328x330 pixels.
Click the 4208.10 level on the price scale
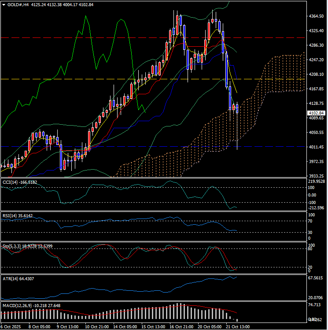tap(317, 74)
